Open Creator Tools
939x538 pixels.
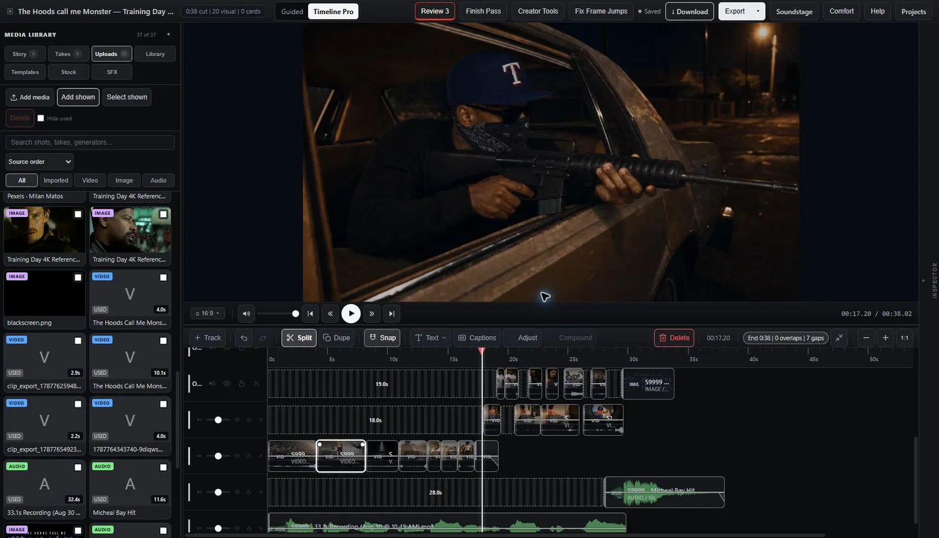tap(538, 11)
